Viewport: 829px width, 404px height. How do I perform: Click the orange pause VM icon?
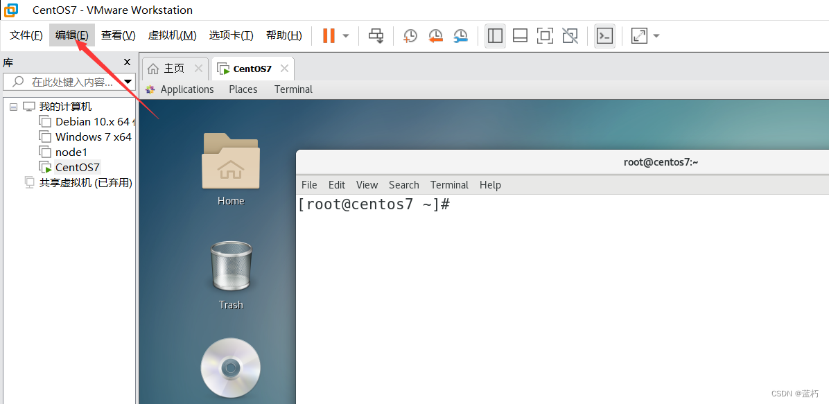329,35
